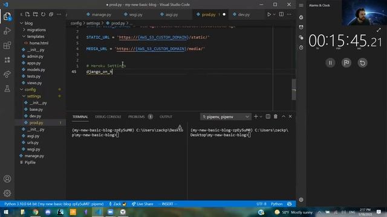The height and width of the screenshot is (217, 387).
Task: Open the Windows Start menu
Action: 5,212
